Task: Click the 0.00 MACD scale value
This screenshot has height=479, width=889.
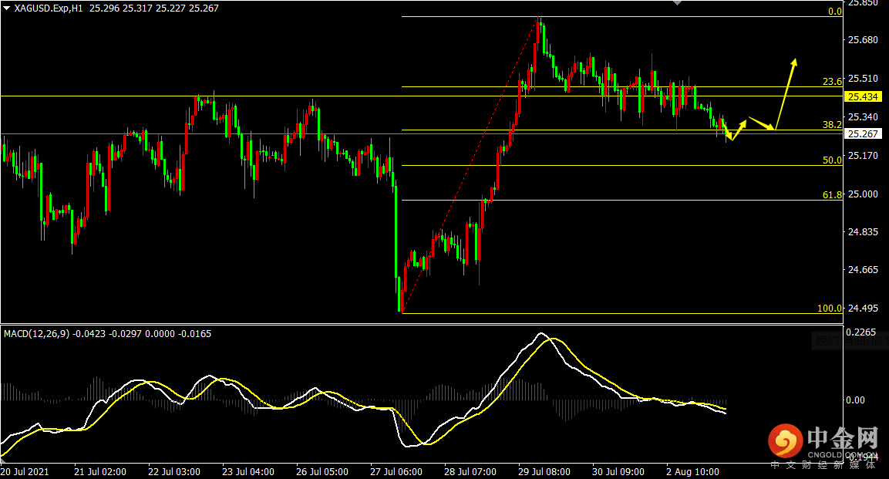Action: point(856,400)
